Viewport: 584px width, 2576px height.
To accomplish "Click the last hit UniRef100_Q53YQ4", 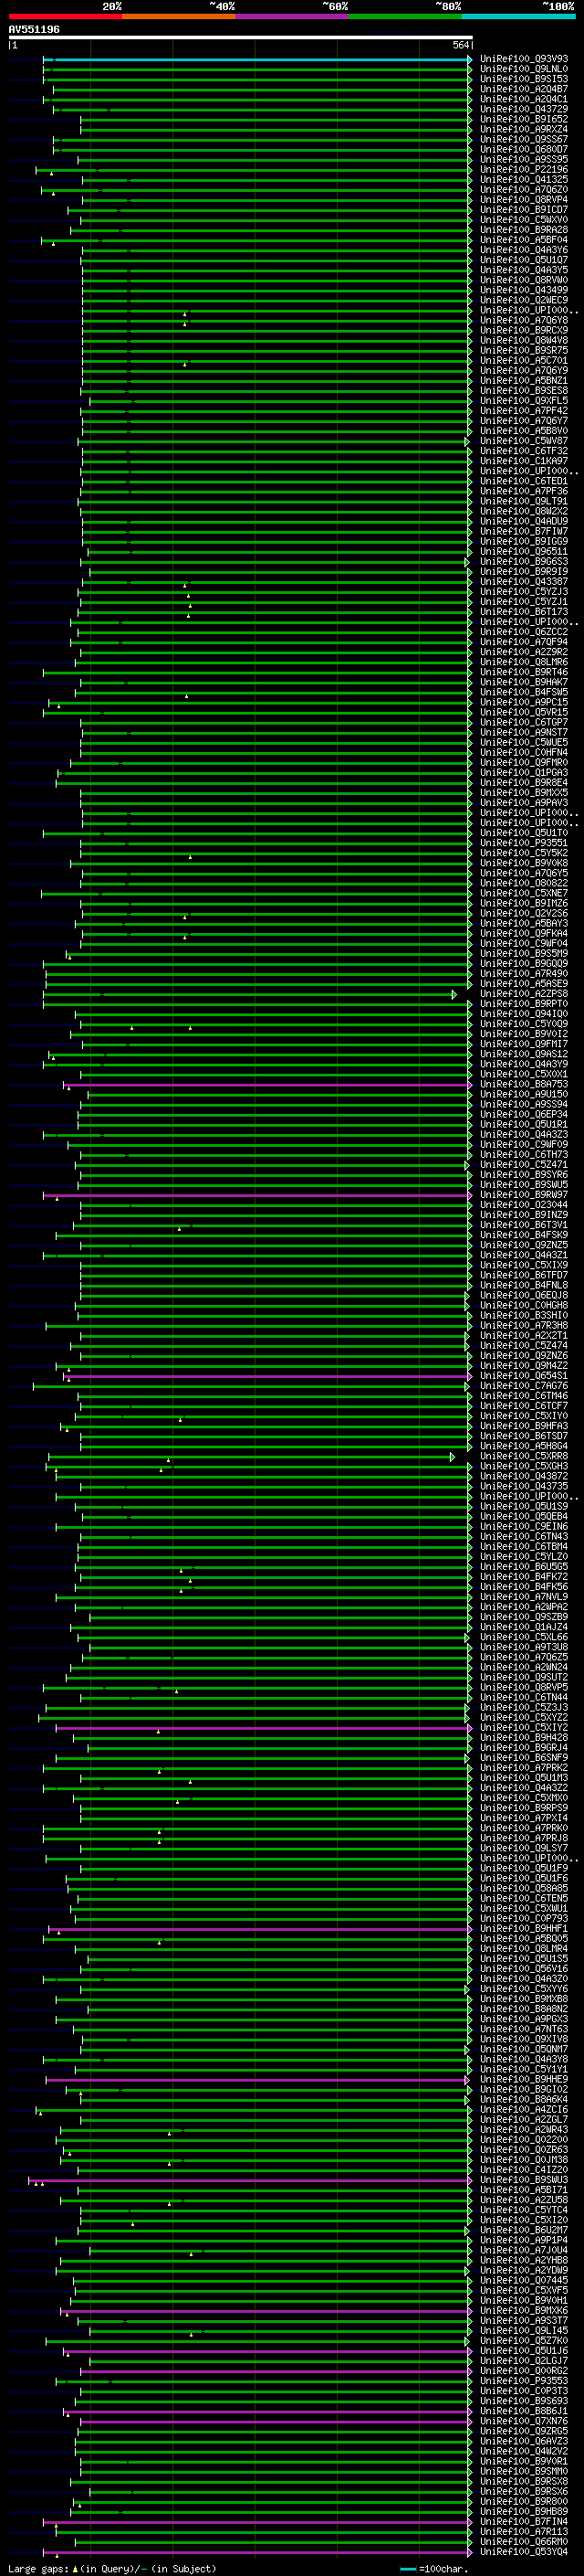I will point(524,2551).
